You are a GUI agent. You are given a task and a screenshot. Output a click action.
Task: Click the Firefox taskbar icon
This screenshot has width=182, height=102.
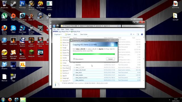[x=10, y=100]
